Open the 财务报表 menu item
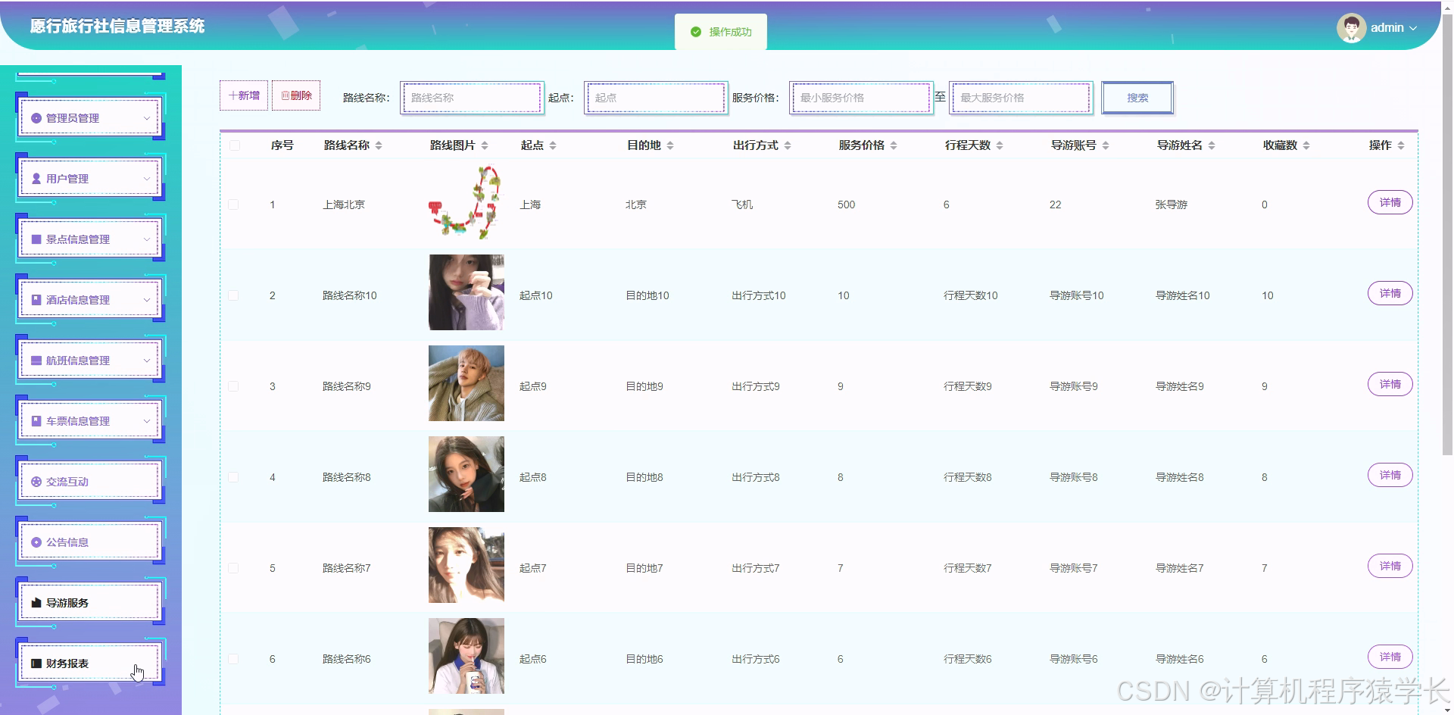Image resolution: width=1454 pixels, height=715 pixels. [x=89, y=663]
